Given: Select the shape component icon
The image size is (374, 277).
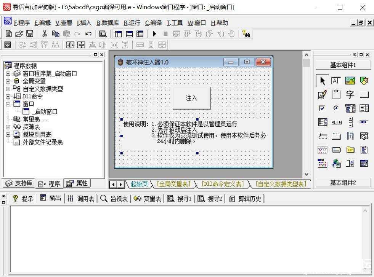Looking at the screenshot, I should click(364, 81).
